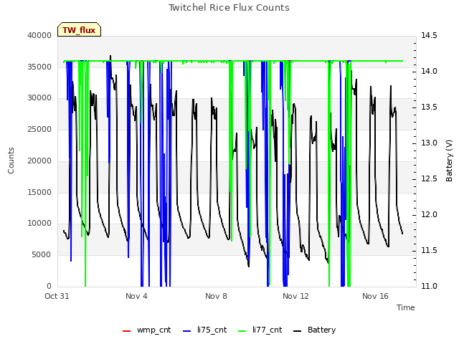
Task: Click the Battery (V) axis label
Action: coord(449,161)
